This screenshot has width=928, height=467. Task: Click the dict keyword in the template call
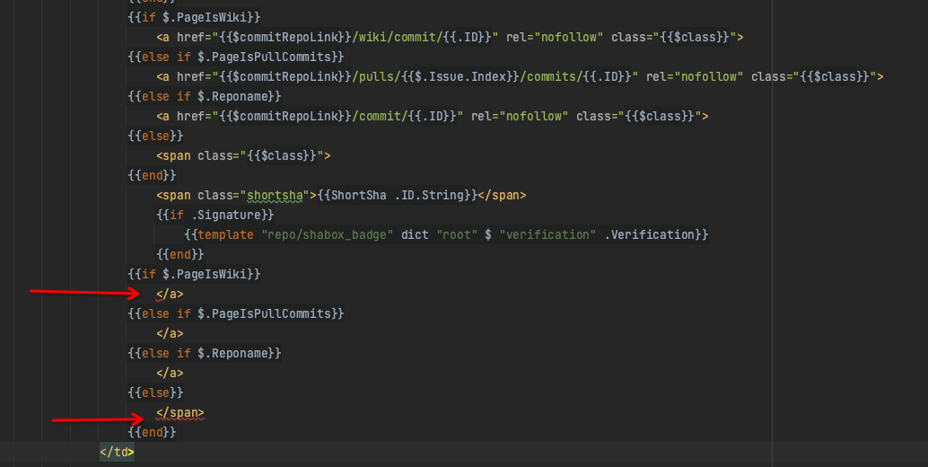[x=415, y=234]
